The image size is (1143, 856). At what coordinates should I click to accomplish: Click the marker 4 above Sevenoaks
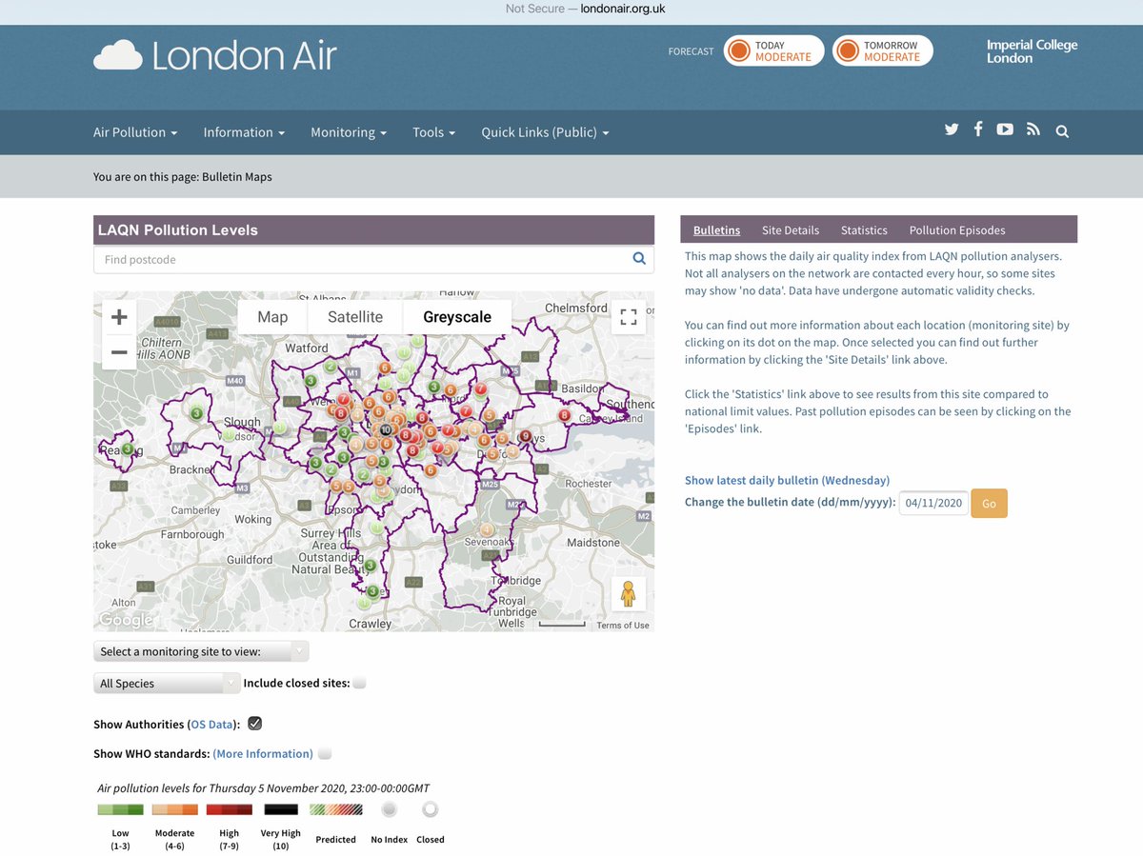[487, 529]
